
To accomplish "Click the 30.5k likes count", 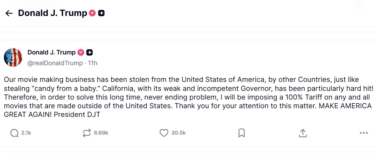I will 178,133.
